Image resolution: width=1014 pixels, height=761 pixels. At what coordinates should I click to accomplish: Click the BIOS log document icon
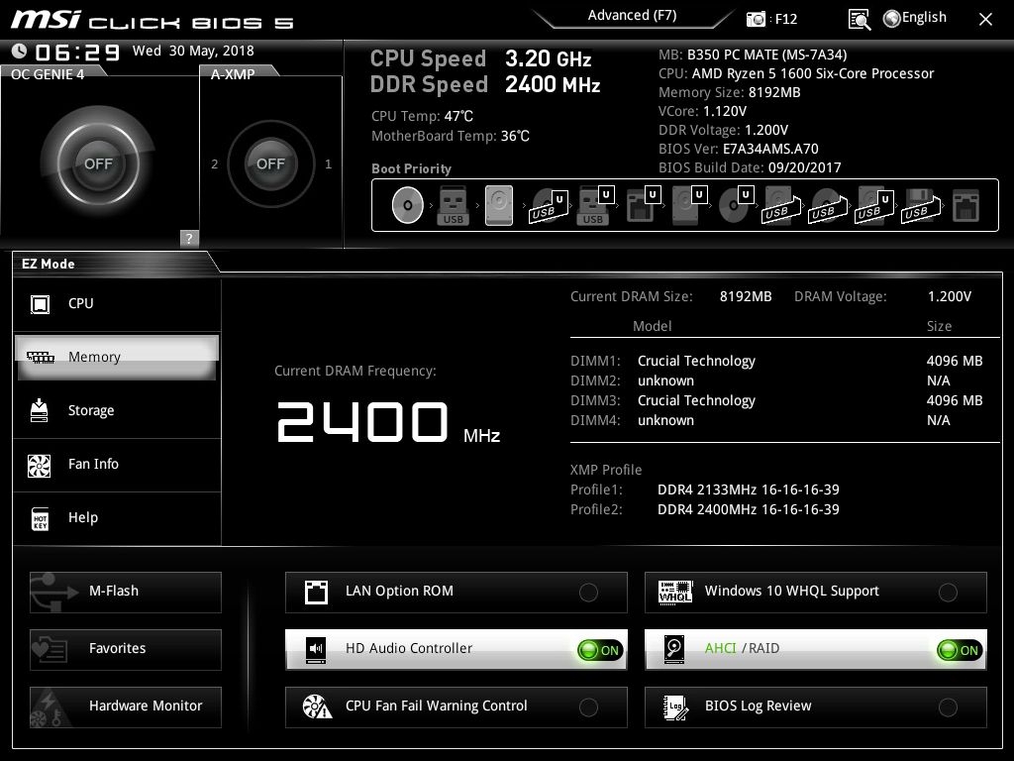(x=675, y=707)
